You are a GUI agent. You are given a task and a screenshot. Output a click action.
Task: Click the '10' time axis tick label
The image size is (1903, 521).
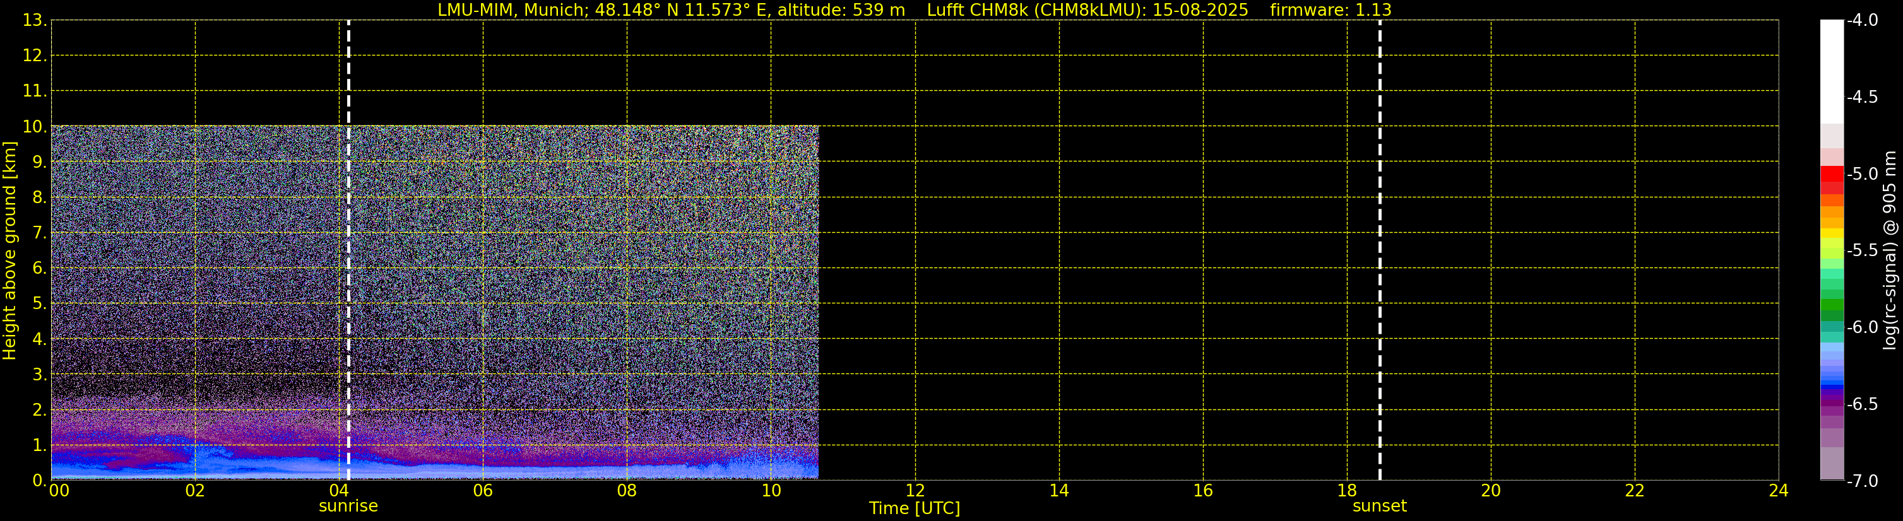point(771,491)
